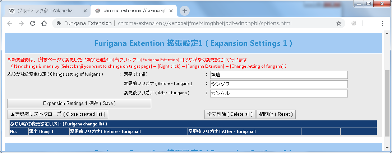Click the No. column header
392x153 pixels.
[19, 132]
